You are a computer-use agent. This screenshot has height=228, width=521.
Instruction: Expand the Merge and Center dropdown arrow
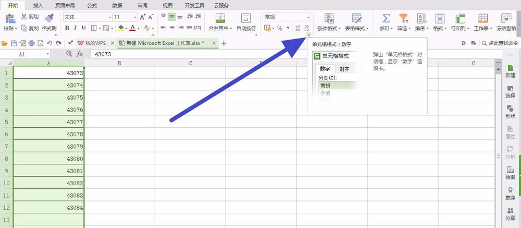tap(231, 29)
